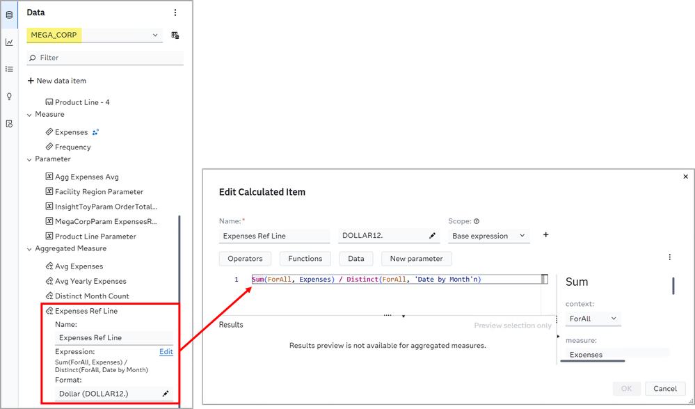Viewport: 695px width, 409px height.
Task: Open the Rules sidebar icon
Action: [9, 124]
